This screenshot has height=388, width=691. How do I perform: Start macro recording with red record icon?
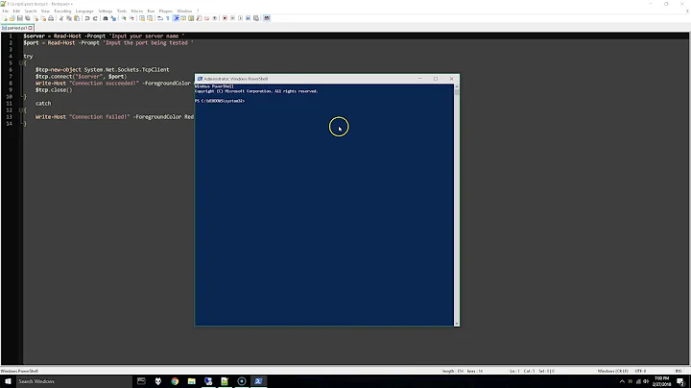[x=225, y=18]
